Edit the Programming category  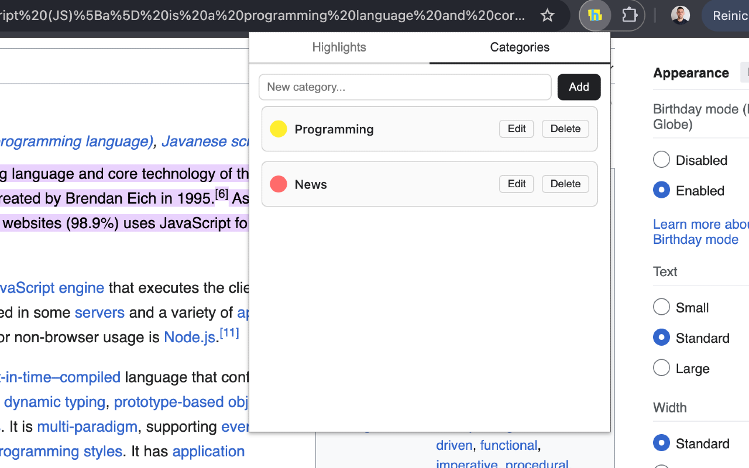(x=516, y=129)
